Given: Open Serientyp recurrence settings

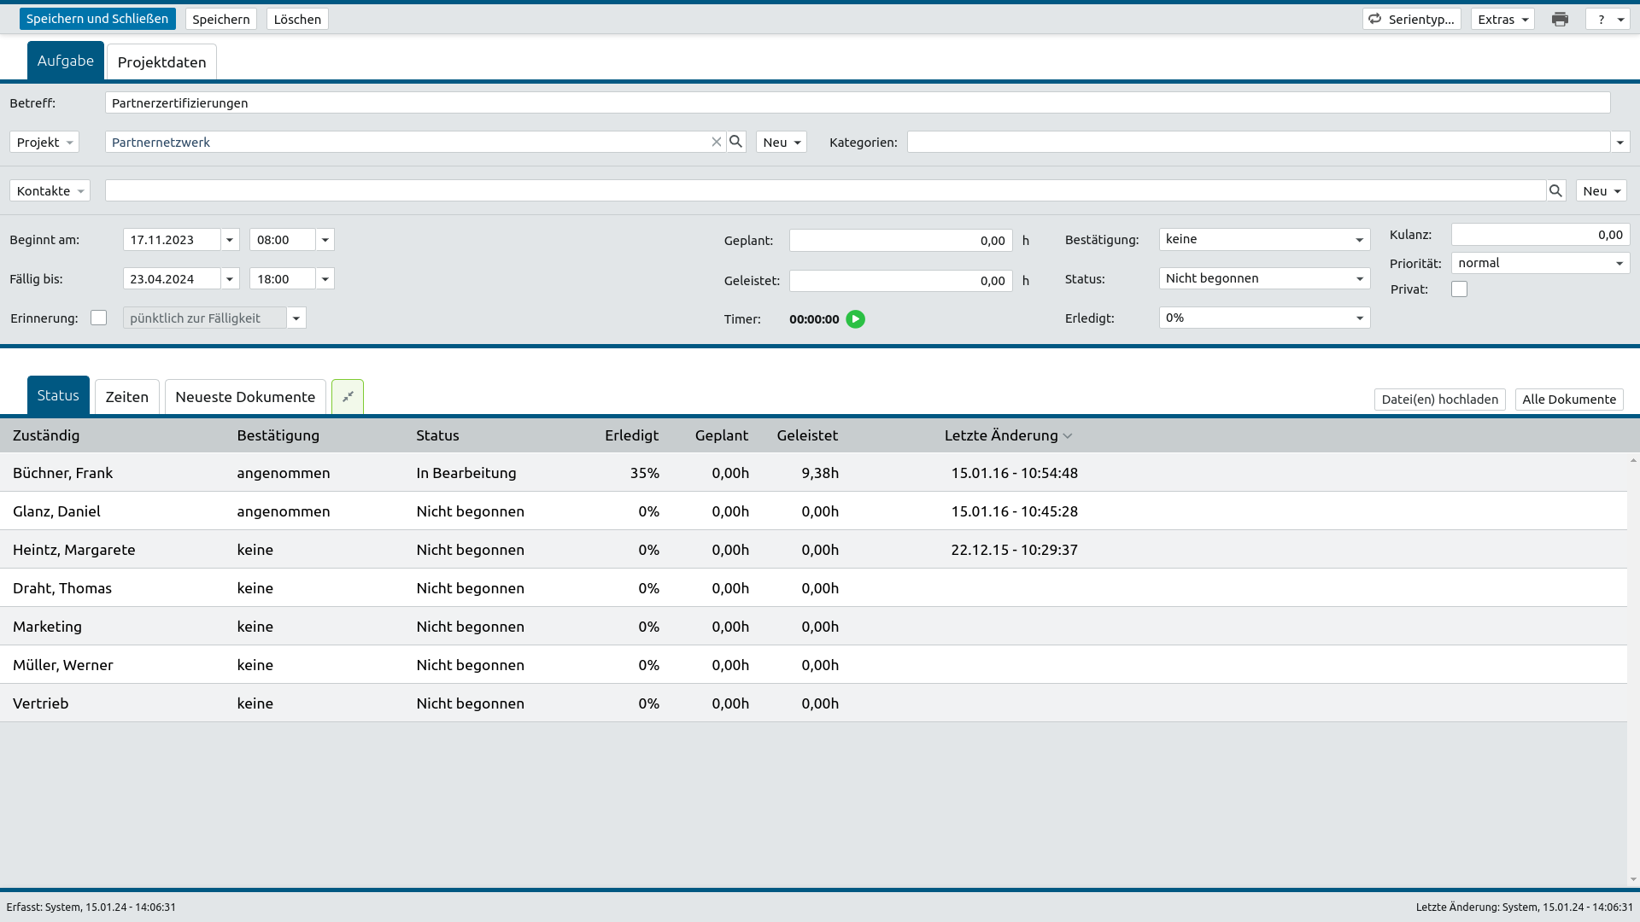Looking at the screenshot, I should pos(1411,19).
